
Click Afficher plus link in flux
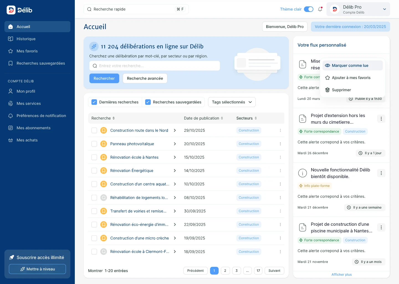point(342,275)
